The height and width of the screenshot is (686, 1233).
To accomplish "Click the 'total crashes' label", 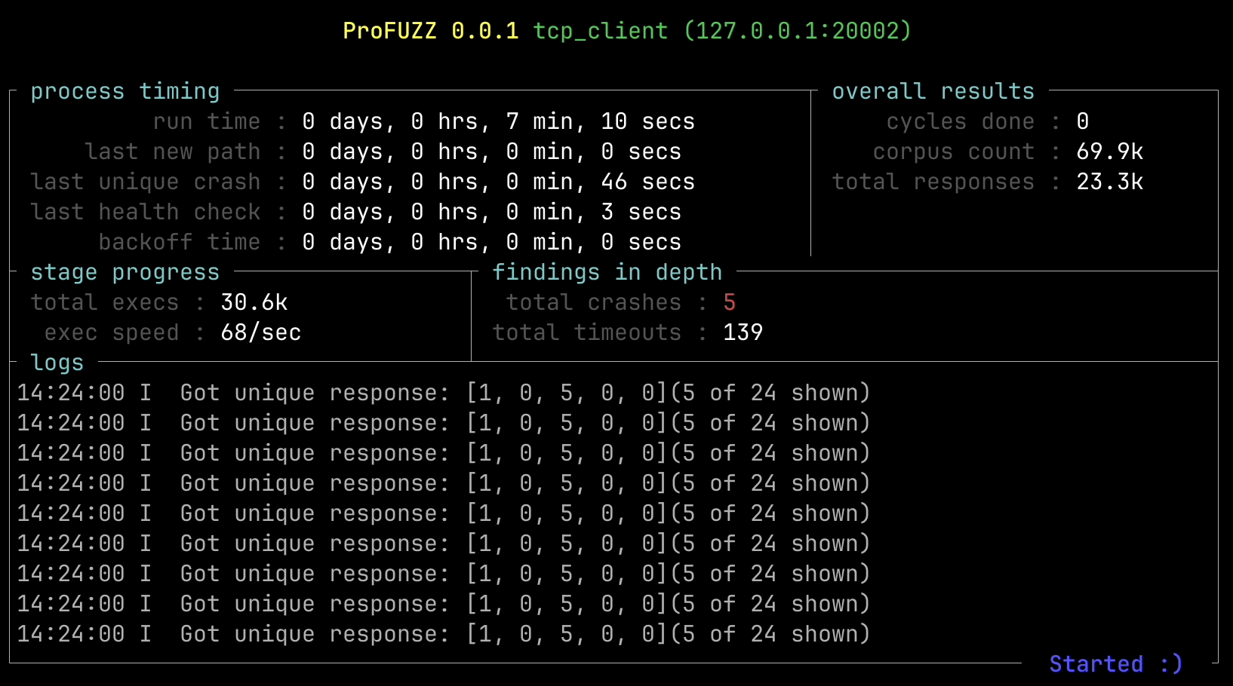I will pos(594,302).
